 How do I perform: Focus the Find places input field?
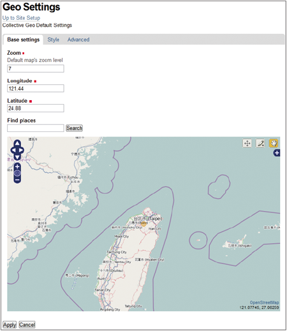point(36,128)
